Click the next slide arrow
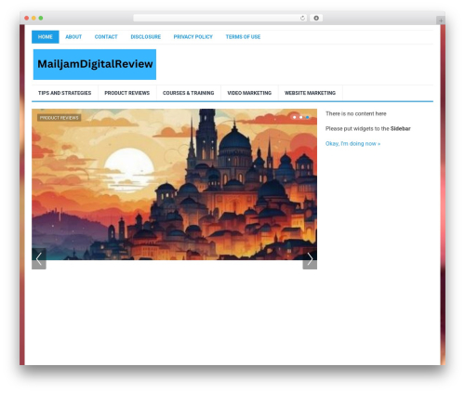465x393 pixels. tap(310, 259)
